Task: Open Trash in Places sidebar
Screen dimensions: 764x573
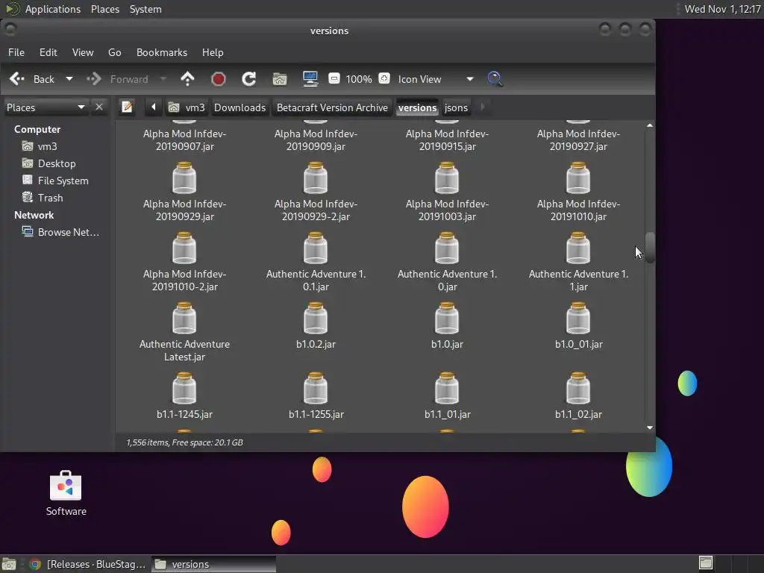Action: pos(43,197)
